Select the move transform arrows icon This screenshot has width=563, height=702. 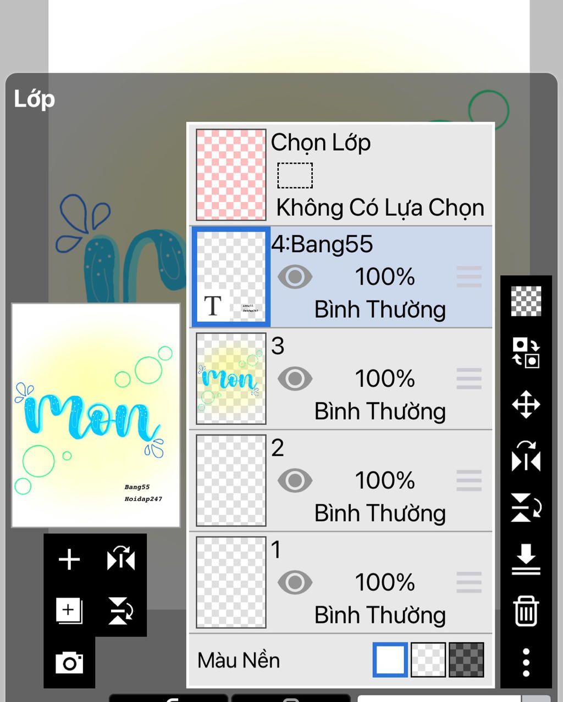coord(526,405)
